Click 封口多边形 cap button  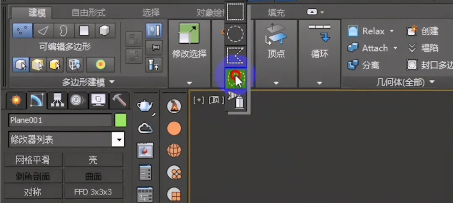coord(430,65)
